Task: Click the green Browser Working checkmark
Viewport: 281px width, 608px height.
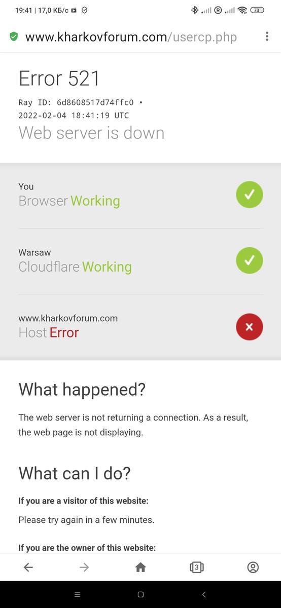Action: 250,195
